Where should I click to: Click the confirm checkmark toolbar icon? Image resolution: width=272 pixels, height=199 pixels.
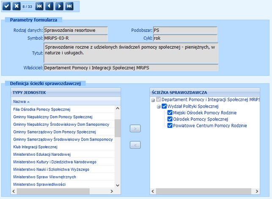pos(7,6)
